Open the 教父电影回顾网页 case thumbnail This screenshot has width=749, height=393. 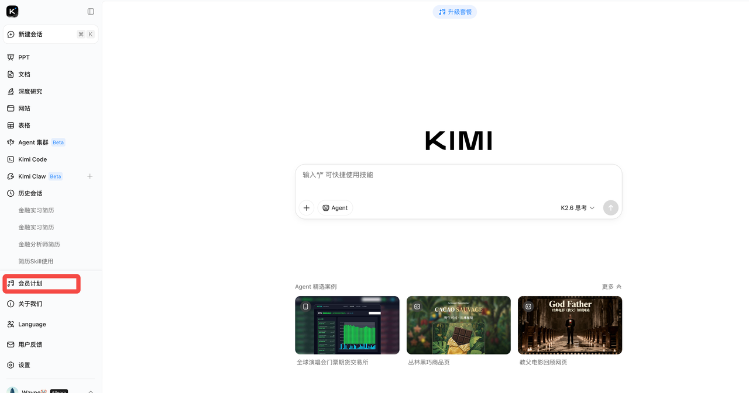tap(569, 325)
